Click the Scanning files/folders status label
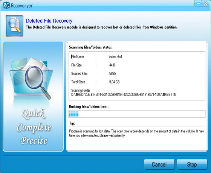 pyautogui.click(x=90, y=47)
